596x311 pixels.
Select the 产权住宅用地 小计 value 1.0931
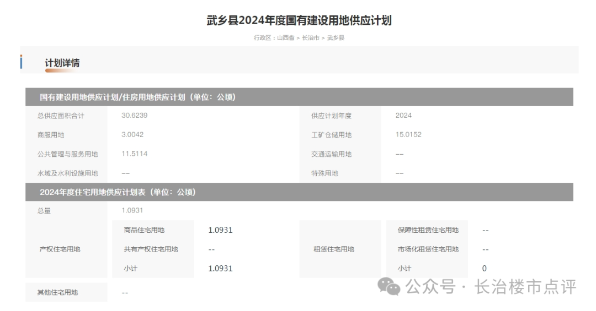[220, 269]
